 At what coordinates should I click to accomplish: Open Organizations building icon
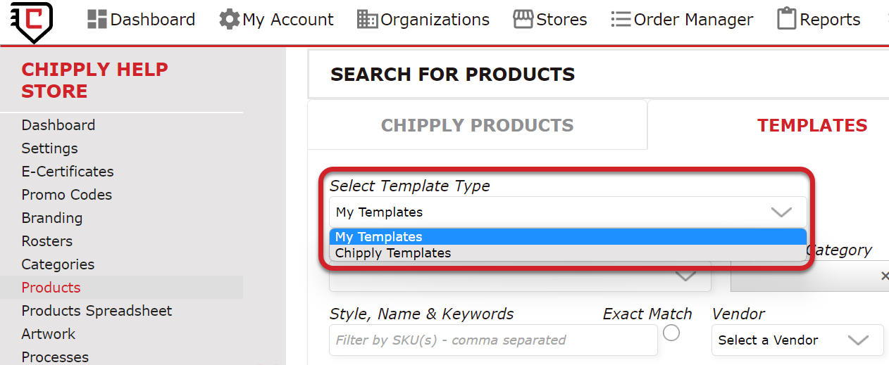click(367, 19)
